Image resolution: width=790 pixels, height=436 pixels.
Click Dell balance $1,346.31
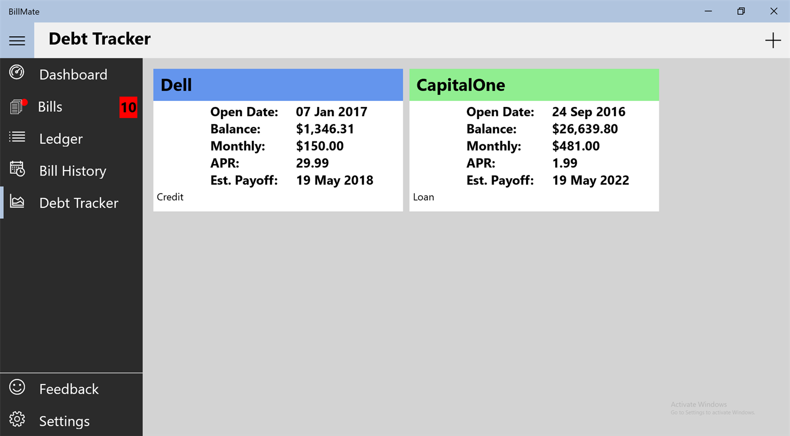pyautogui.click(x=325, y=129)
